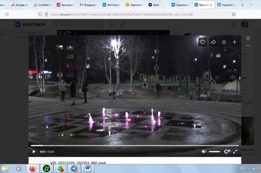The height and width of the screenshot is (173, 261).
Task: Share the video using the arrow icon
Action: pyautogui.click(x=213, y=42)
